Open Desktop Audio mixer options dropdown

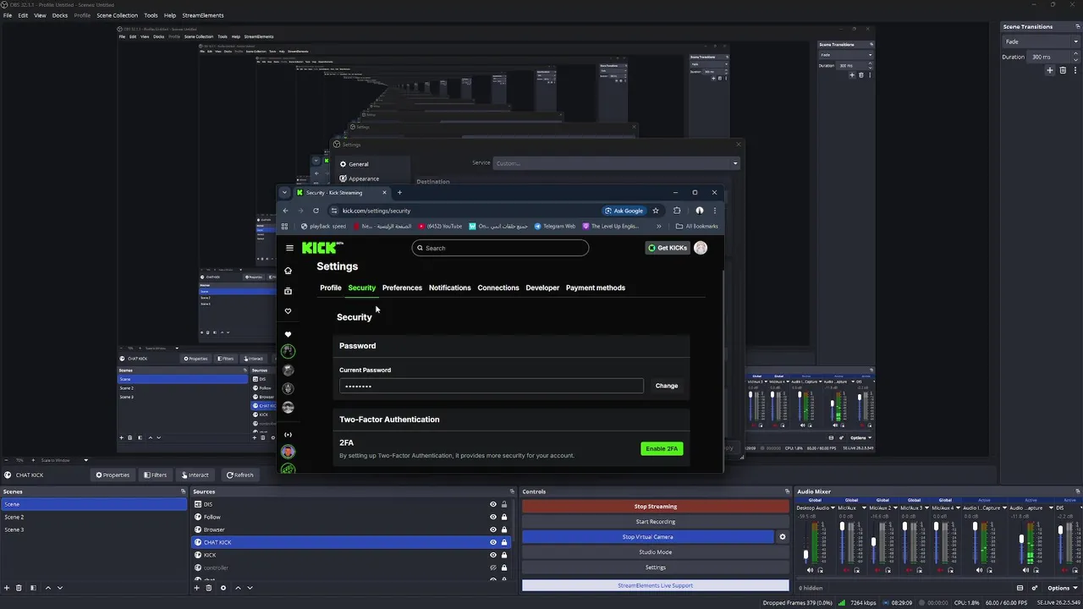click(x=833, y=507)
